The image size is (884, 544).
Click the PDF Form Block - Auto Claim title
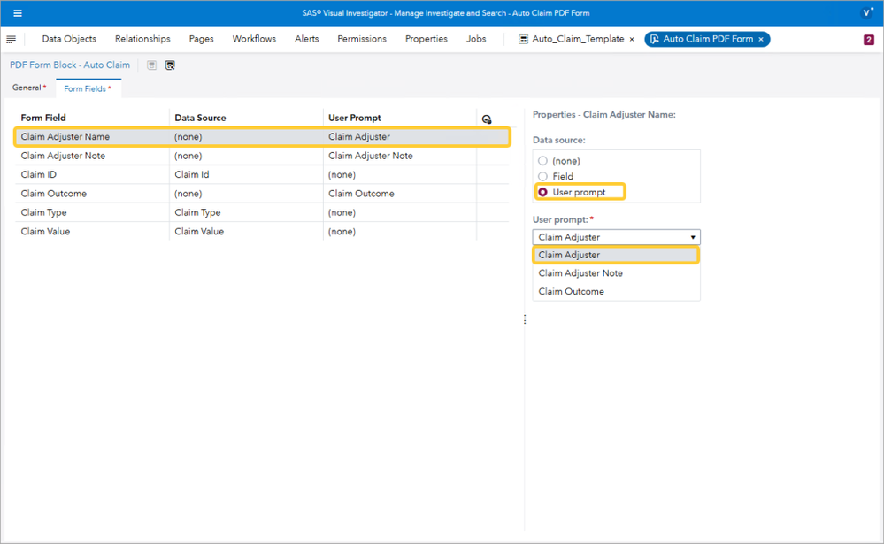click(69, 65)
